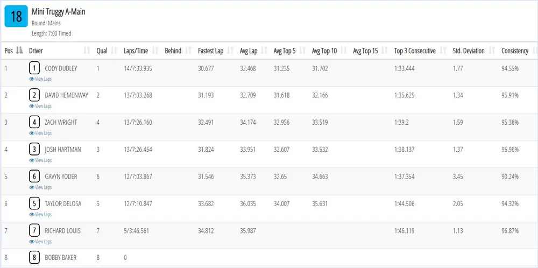538x268 pixels.
Task: Click laps/time value 12/7:10.847
Action: coord(138,204)
